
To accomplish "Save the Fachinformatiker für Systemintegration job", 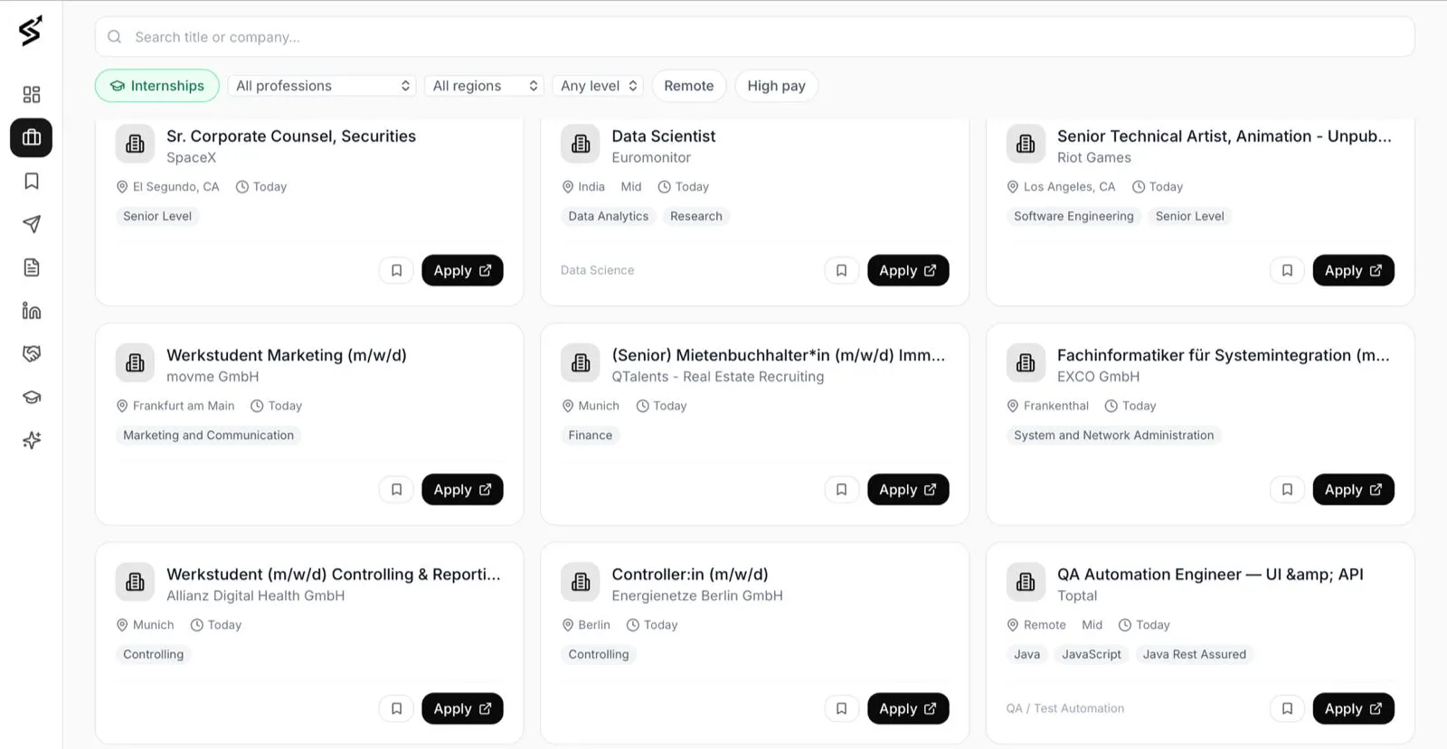I will click(1287, 490).
